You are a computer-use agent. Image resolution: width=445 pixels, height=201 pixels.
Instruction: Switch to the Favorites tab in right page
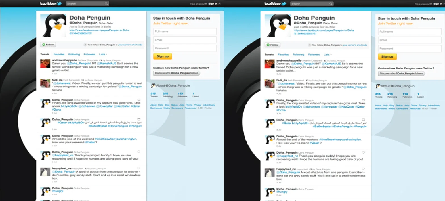pyautogui.click(x=283, y=55)
